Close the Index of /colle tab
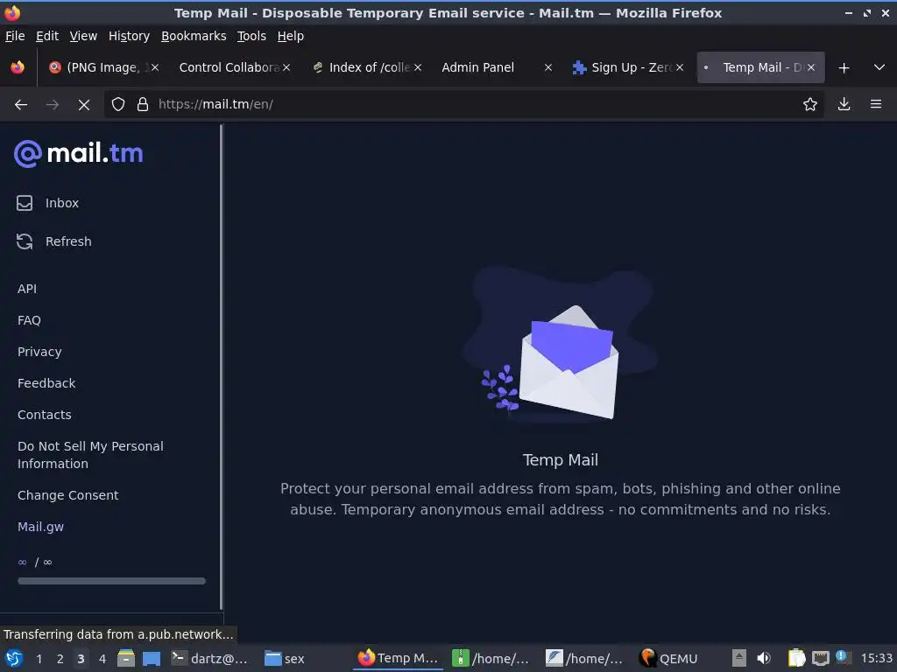The height and width of the screenshot is (672, 897). [x=418, y=67]
